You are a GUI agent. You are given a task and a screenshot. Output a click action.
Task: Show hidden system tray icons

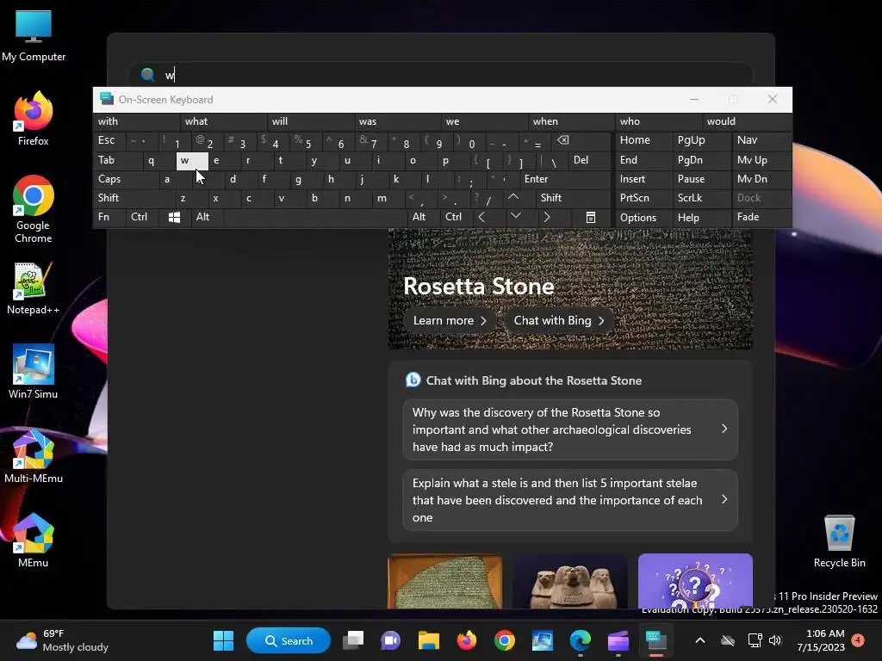click(x=699, y=640)
